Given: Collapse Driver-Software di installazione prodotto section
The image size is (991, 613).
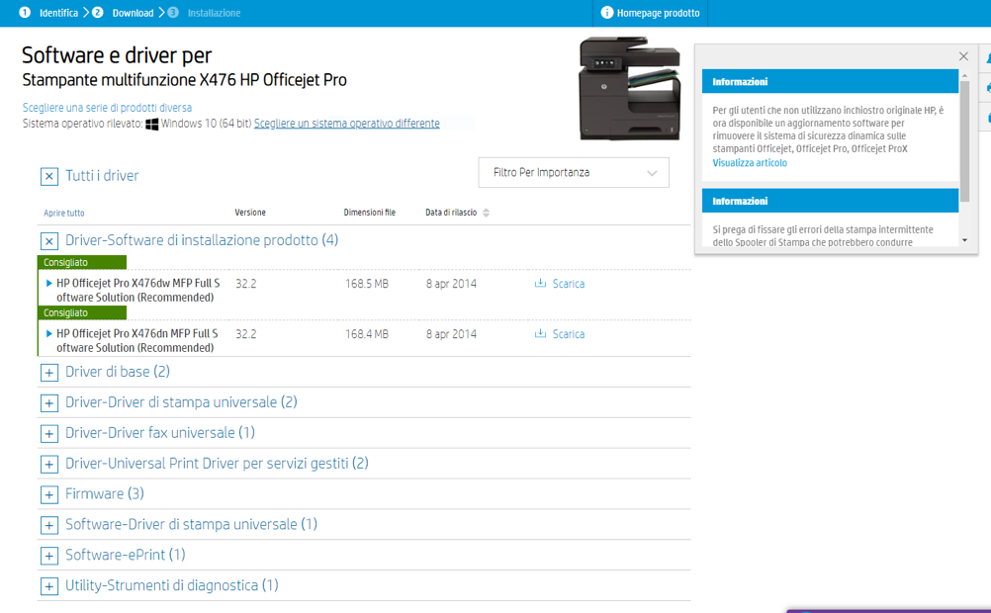Looking at the screenshot, I should point(49,241).
